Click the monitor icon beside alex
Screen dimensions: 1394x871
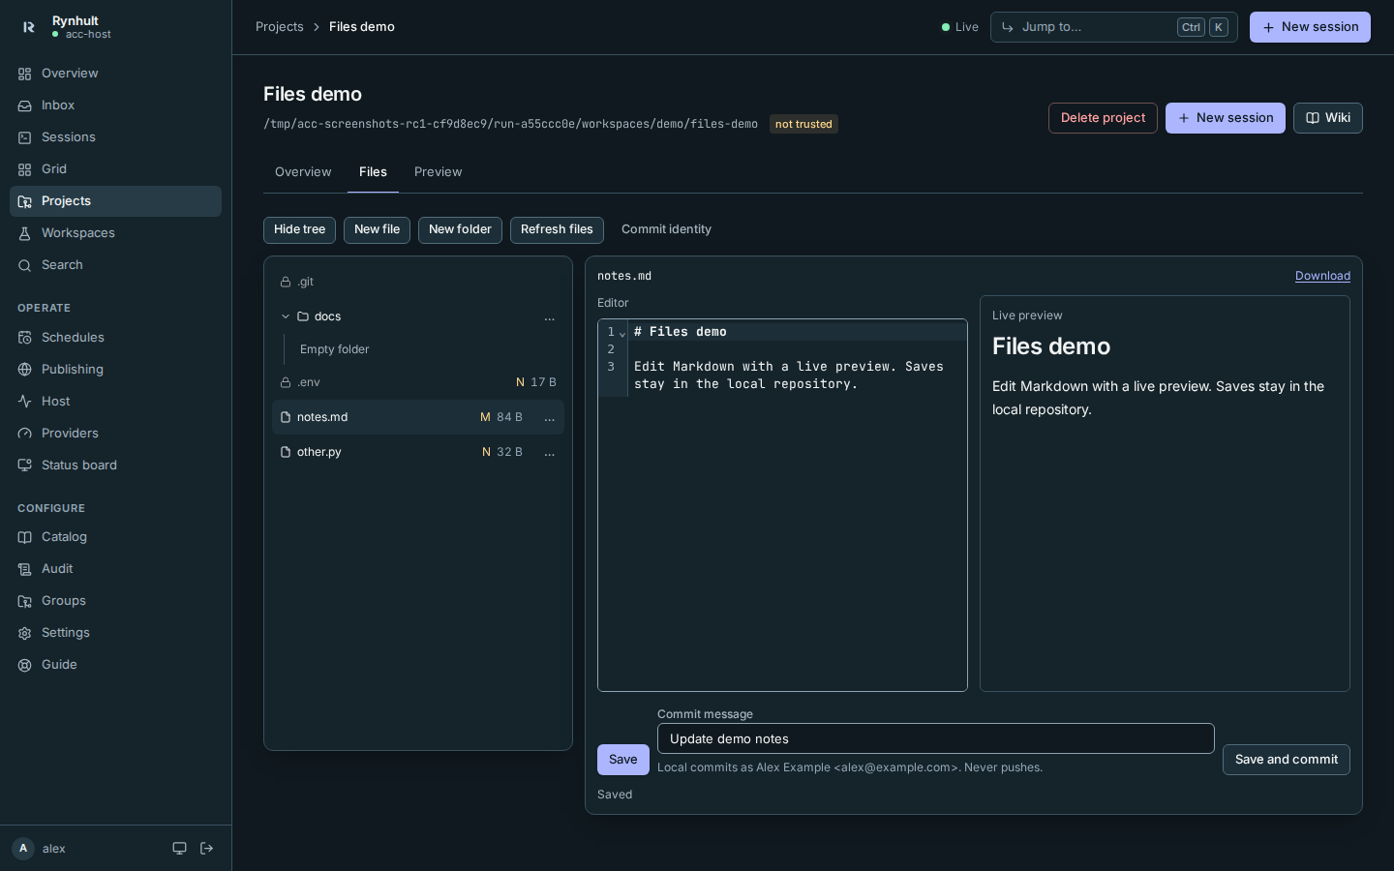179,849
